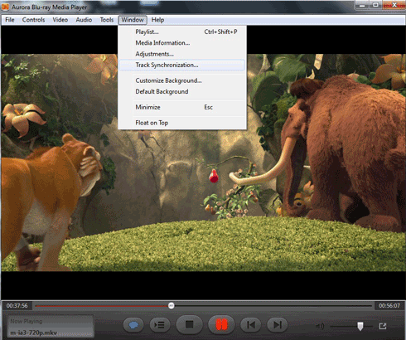The height and width of the screenshot is (340, 406).
Task: Minimize window via title bar button
Action: [x=362, y=5]
